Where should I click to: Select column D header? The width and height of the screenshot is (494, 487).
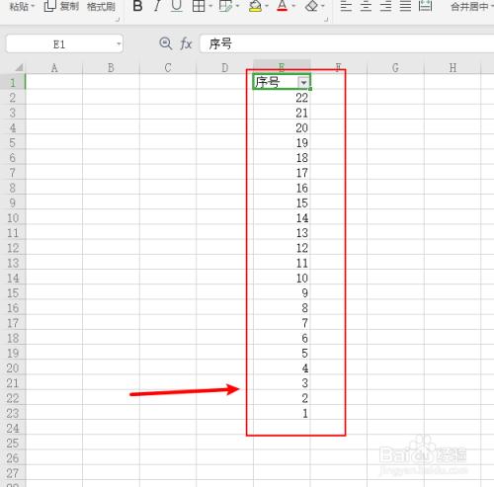click(x=225, y=67)
